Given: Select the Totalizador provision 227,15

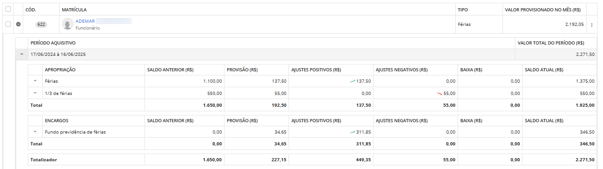Looking at the screenshot, I should [x=279, y=160].
